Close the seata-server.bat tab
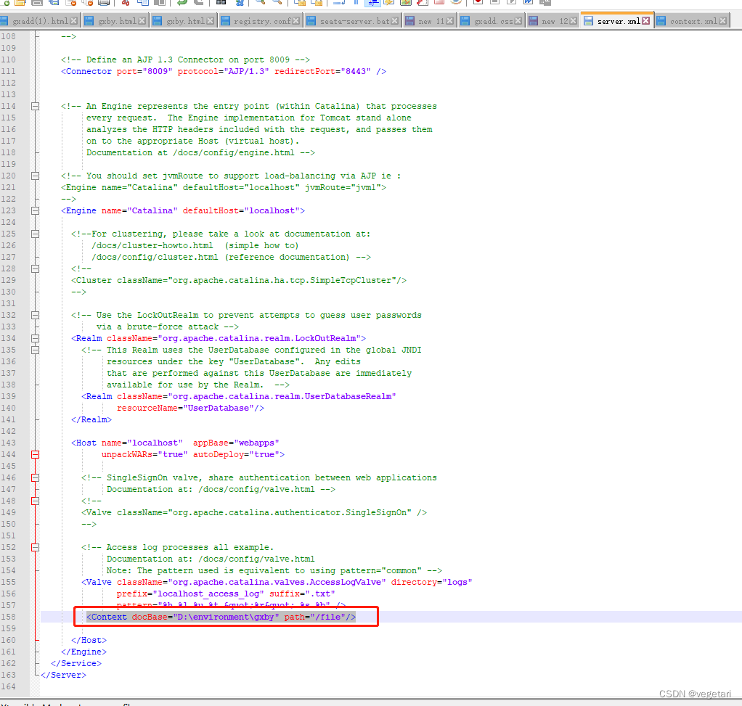 tap(395, 21)
